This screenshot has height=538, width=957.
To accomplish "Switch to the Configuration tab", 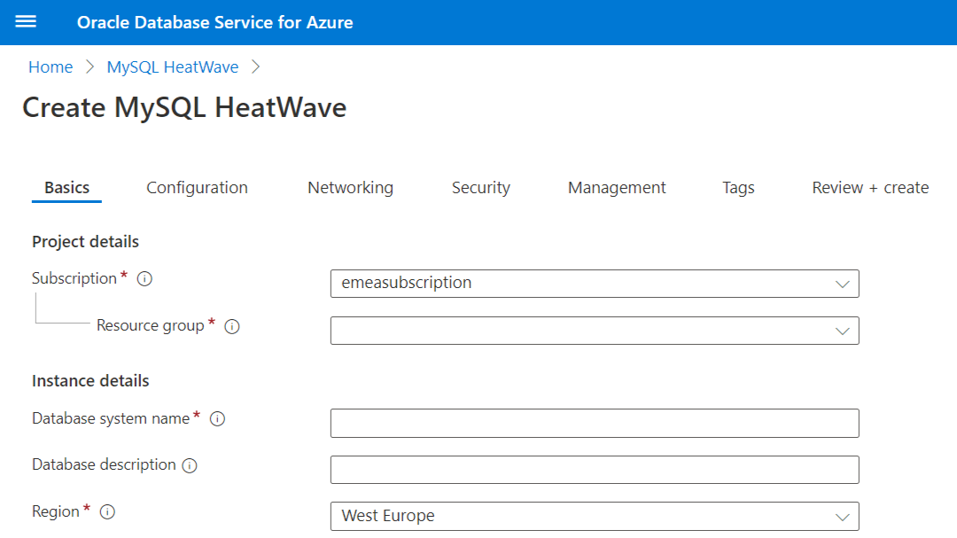I will tap(197, 187).
